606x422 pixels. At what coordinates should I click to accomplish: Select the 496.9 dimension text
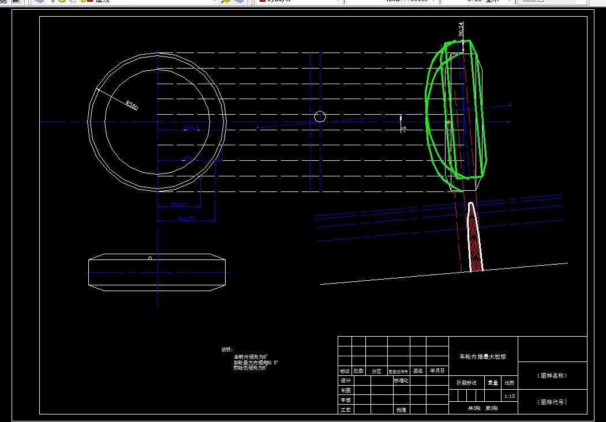click(191, 127)
